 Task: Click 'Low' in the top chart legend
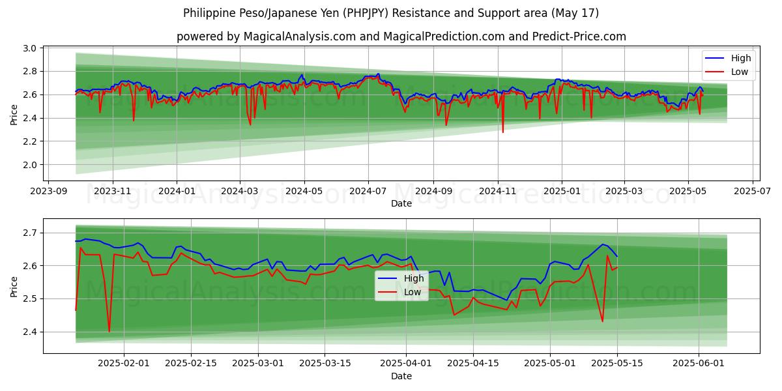[x=740, y=72]
